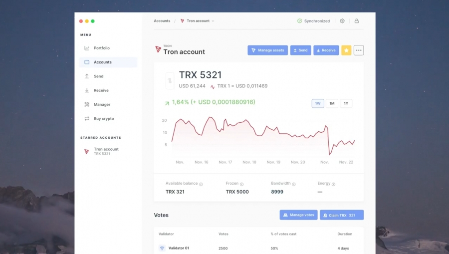Click the % of votes cast header
The width and height of the screenshot is (449, 254).
[283, 234]
